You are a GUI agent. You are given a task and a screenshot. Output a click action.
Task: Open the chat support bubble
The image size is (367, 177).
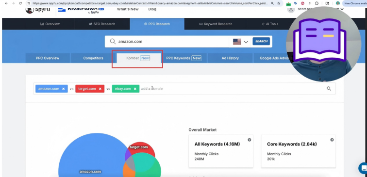tap(363, 168)
